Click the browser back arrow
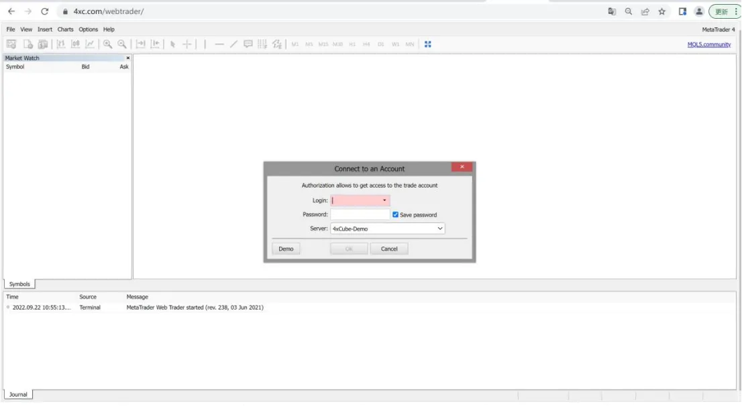 pyautogui.click(x=11, y=11)
